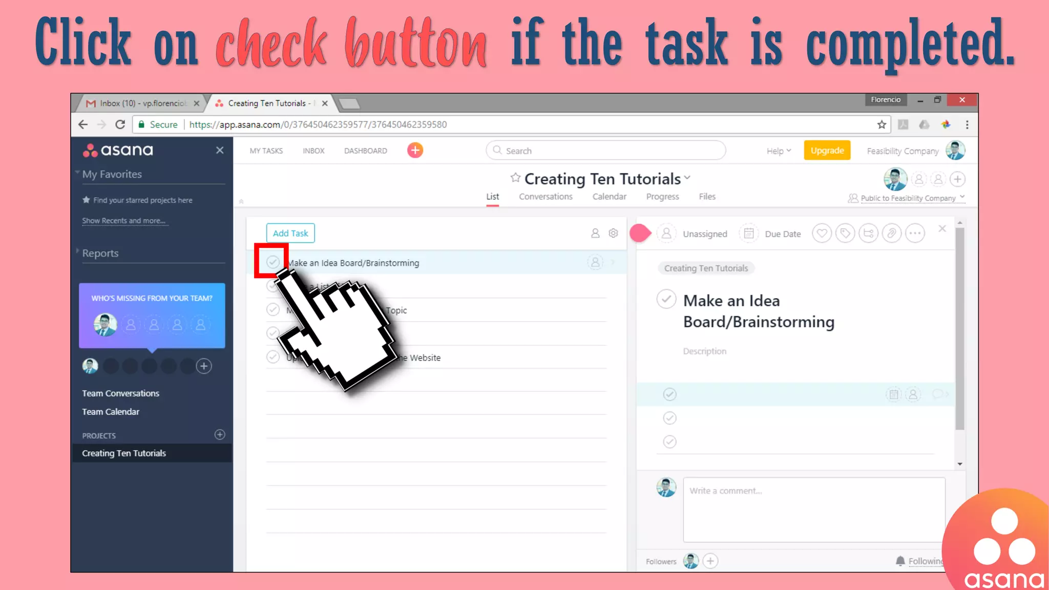Switch to the Gmail Inbox browser tab

(142, 103)
